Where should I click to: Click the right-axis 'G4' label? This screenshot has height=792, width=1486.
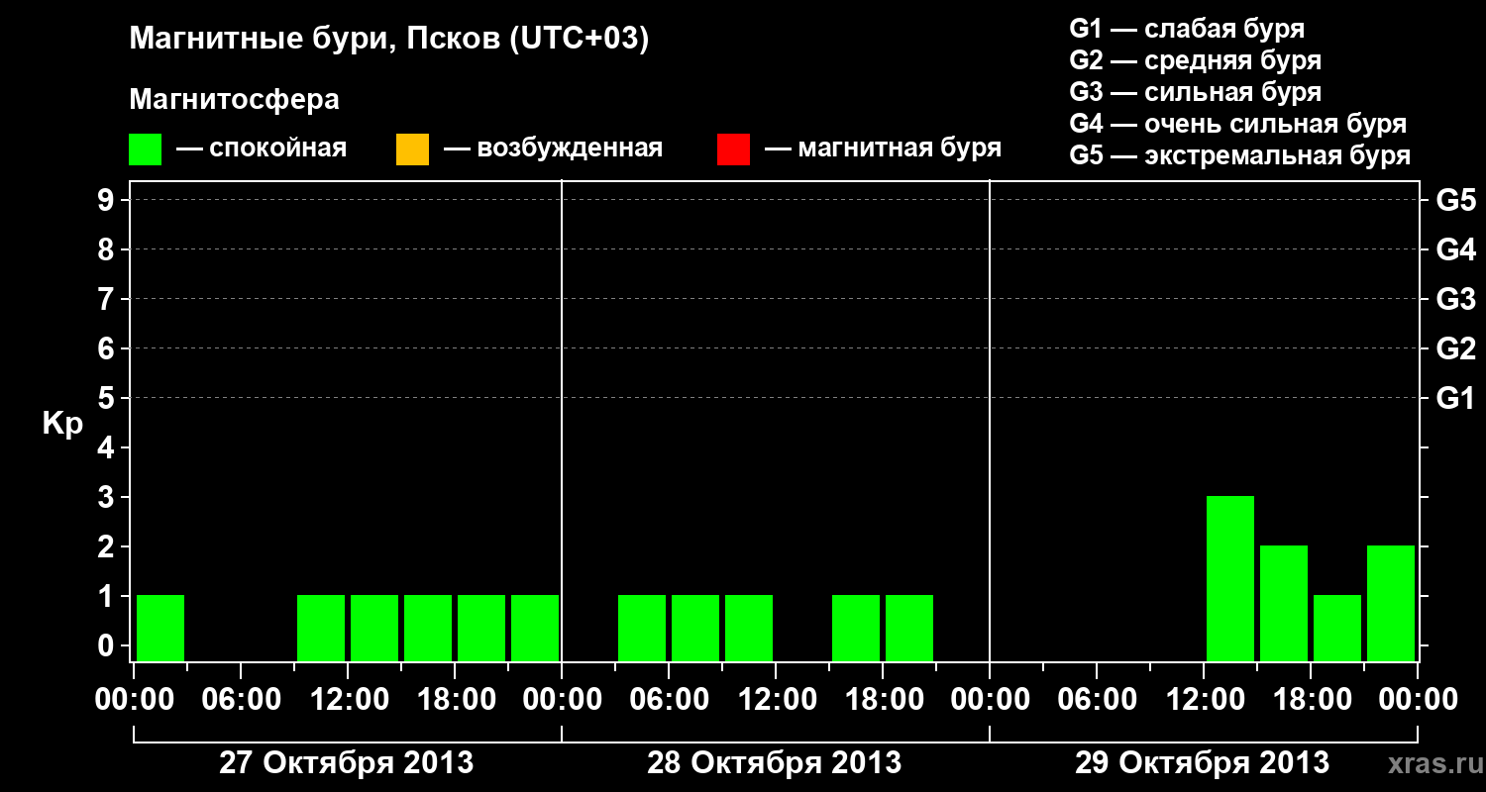click(1455, 250)
